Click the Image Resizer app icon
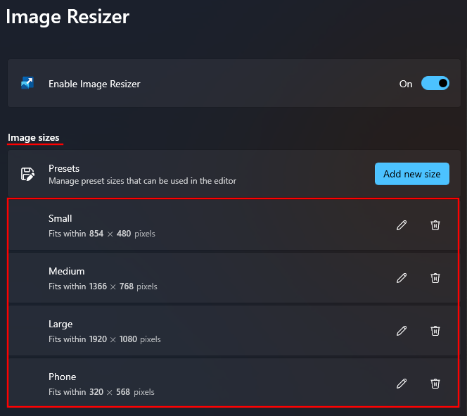This screenshot has height=416, width=467. (27, 84)
